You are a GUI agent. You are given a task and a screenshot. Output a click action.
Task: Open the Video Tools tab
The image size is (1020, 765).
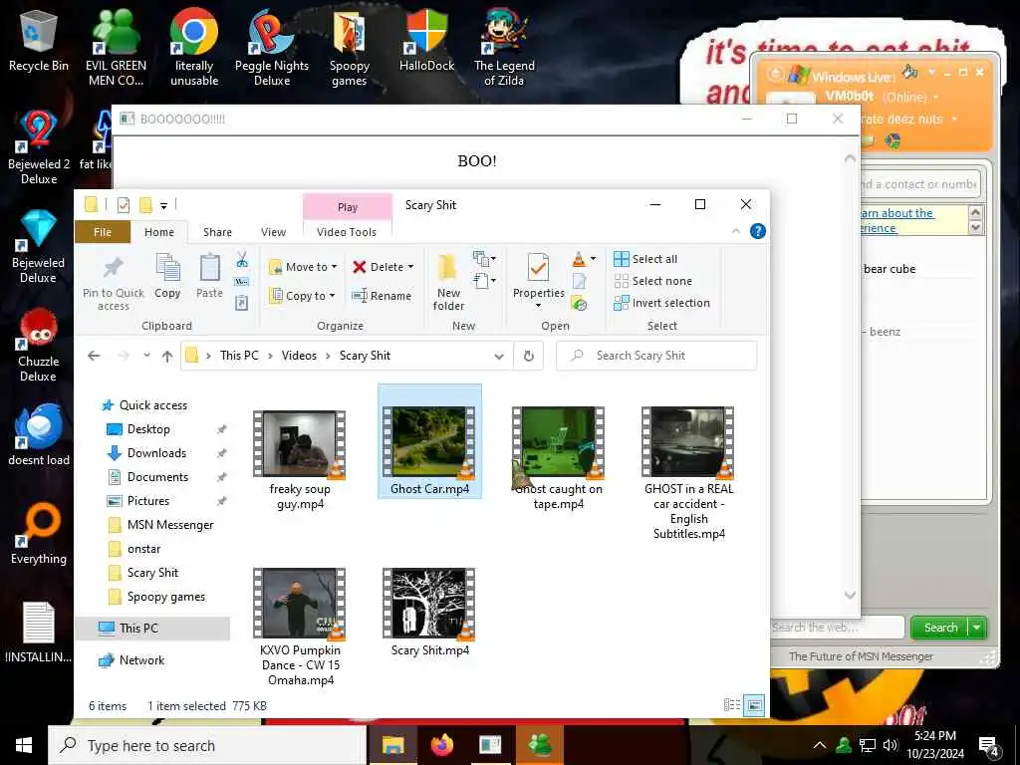346,232
